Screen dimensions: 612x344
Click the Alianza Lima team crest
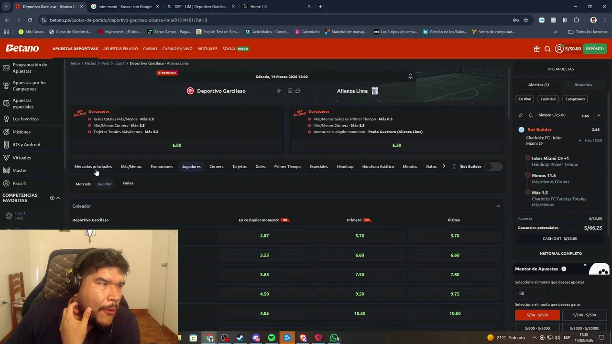[375, 91]
